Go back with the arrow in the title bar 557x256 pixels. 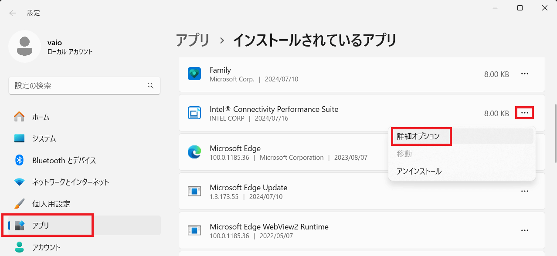click(13, 13)
